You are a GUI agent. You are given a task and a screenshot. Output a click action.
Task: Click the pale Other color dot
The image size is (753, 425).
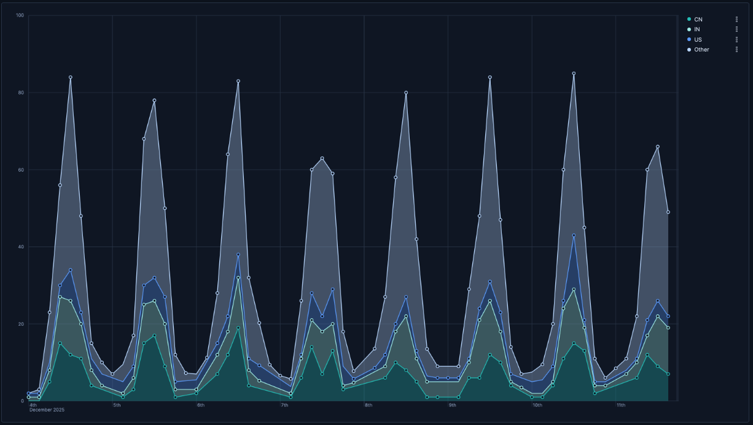[689, 49]
